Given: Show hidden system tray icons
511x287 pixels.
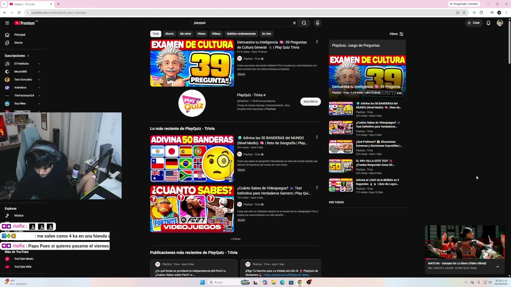Looking at the screenshot, I should point(466,283).
